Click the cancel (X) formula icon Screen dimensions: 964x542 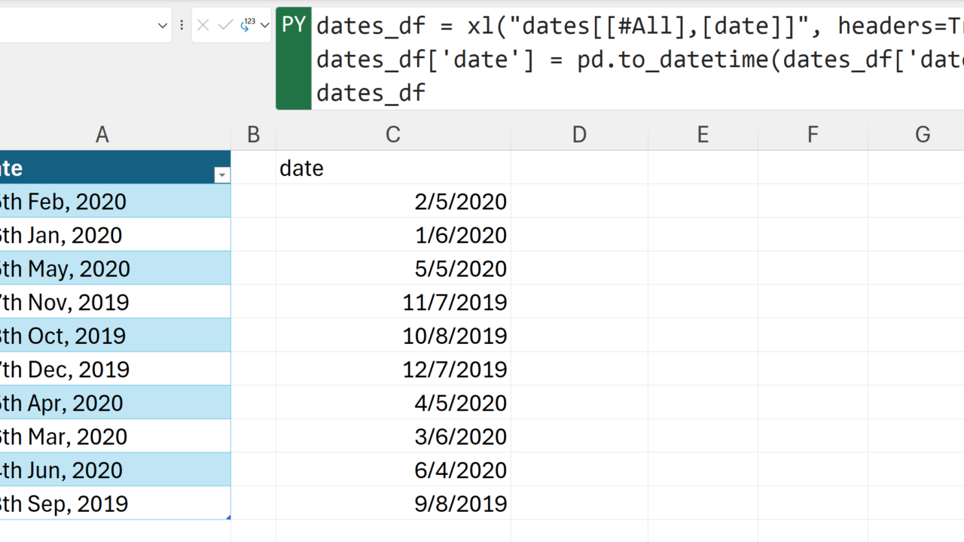203,26
